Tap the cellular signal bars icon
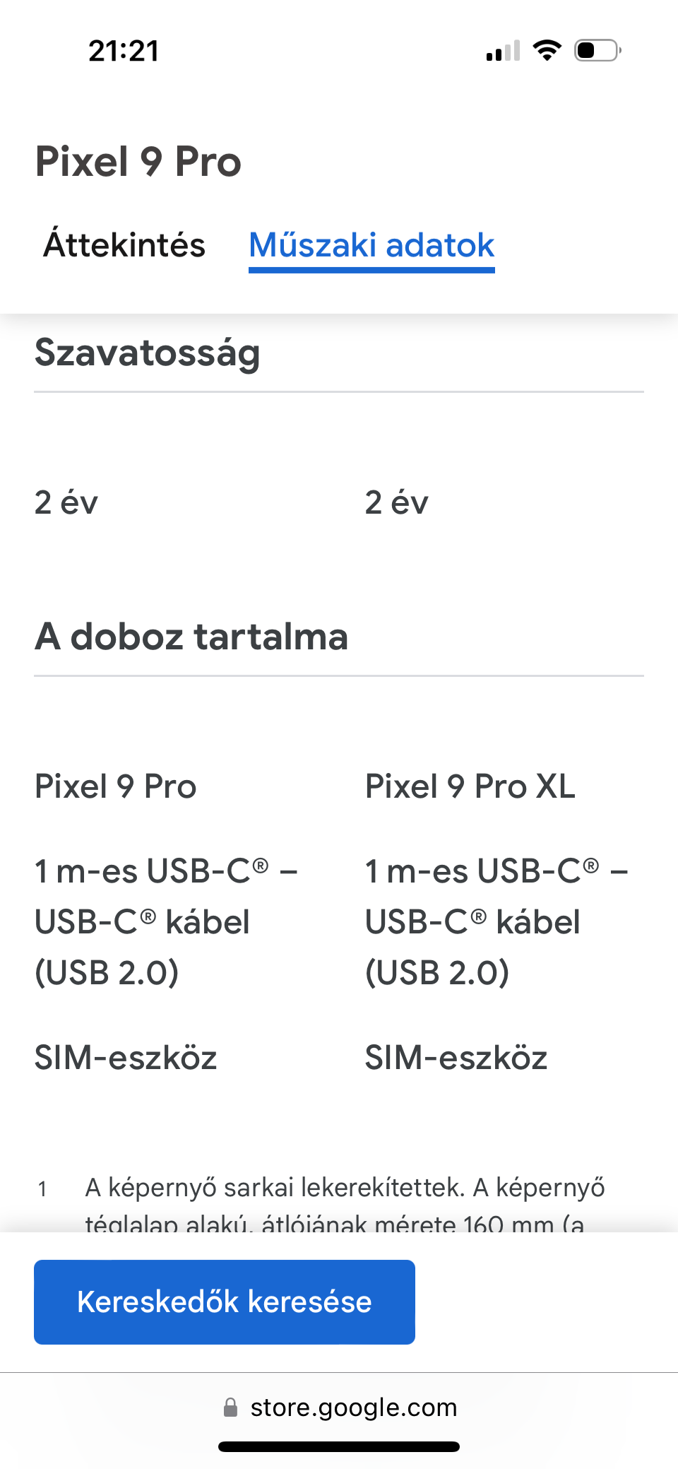 click(503, 51)
